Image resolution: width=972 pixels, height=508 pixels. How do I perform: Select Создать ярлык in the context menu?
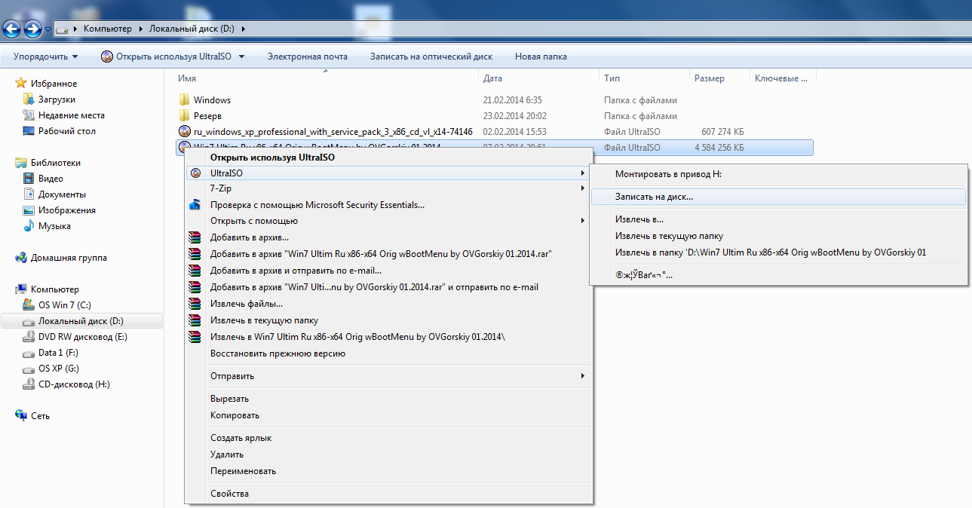[389, 438]
